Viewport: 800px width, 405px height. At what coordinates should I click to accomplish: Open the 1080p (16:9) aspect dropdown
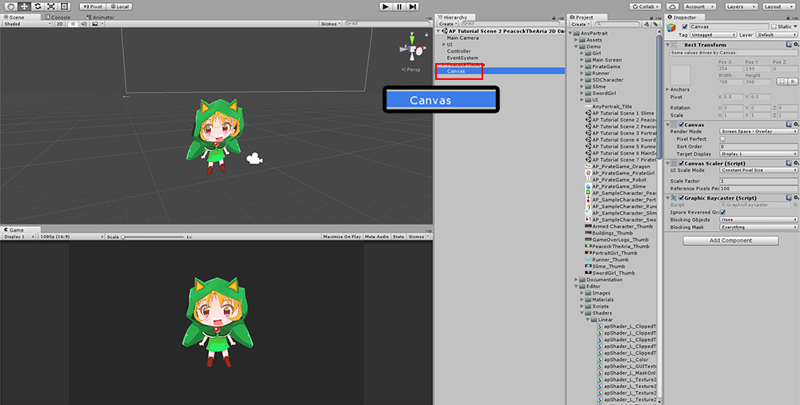point(70,236)
